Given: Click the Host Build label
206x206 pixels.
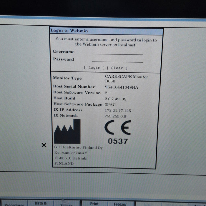Looking at the screenshot, I should 64,98.
